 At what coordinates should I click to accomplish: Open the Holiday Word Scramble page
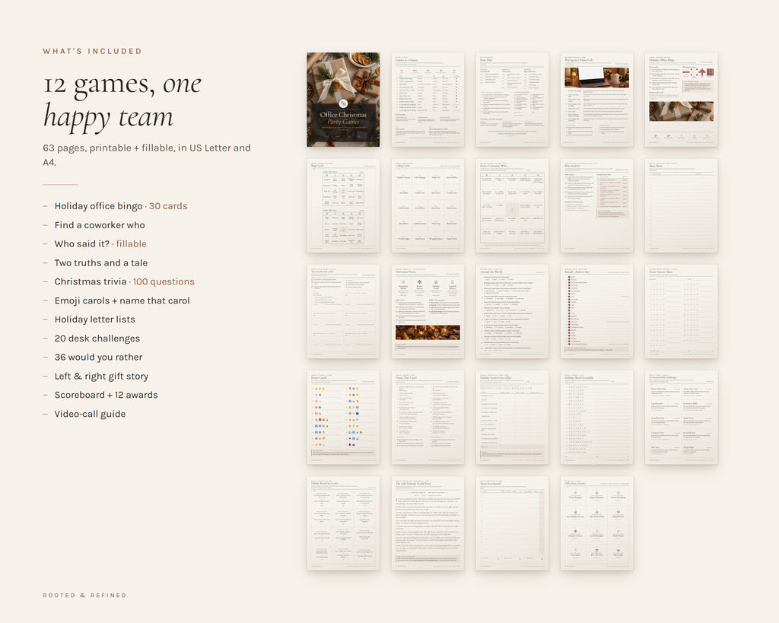[596, 418]
